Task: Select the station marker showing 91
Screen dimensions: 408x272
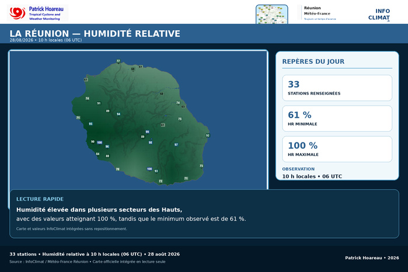Action: (99, 103)
